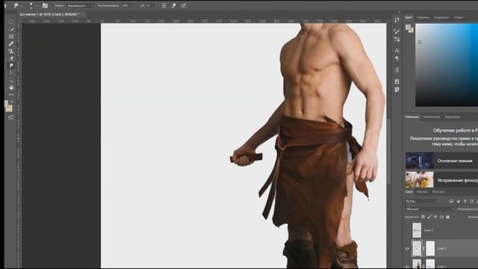The height and width of the screenshot is (269, 478).
Task: Toggle lock position icon in Layers panel
Action: coord(435,217)
